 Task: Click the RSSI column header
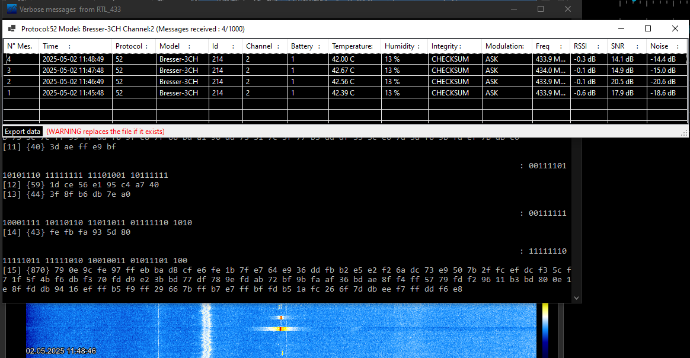pyautogui.click(x=589, y=46)
